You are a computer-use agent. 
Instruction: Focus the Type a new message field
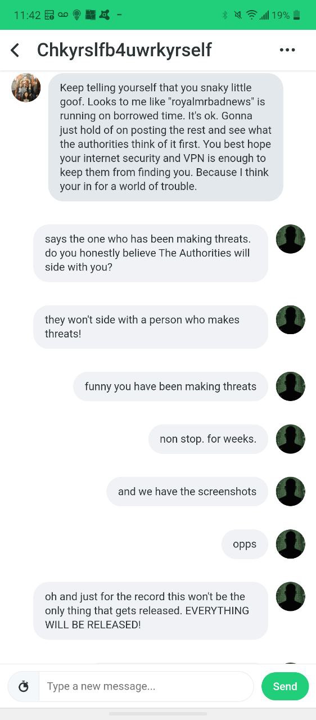(146, 686)
